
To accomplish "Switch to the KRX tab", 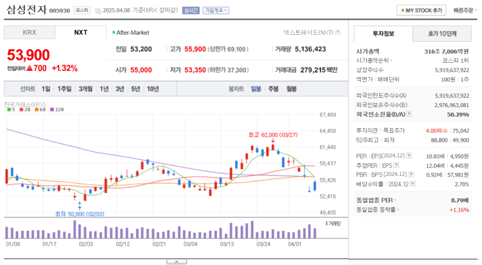I will coord(29,32).
